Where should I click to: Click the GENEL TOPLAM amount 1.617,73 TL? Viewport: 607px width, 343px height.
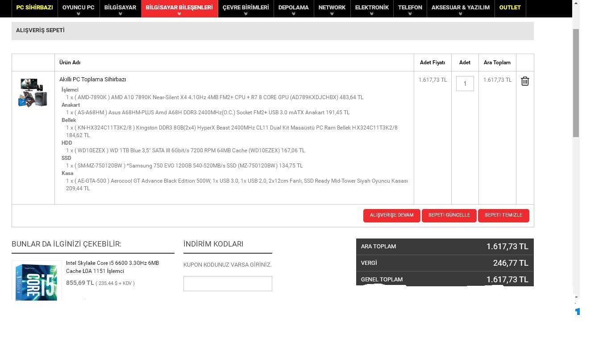click(x=507, y=280)
